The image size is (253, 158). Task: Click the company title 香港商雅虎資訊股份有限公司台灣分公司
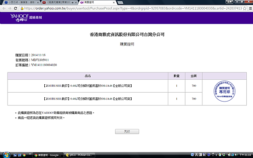click(x=127, y=35)
